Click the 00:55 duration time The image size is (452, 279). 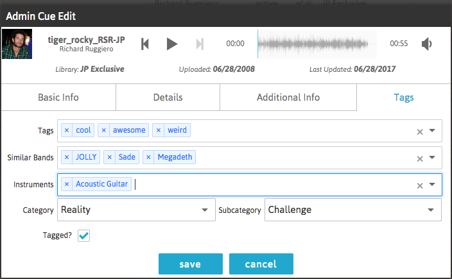click(399, 44)
